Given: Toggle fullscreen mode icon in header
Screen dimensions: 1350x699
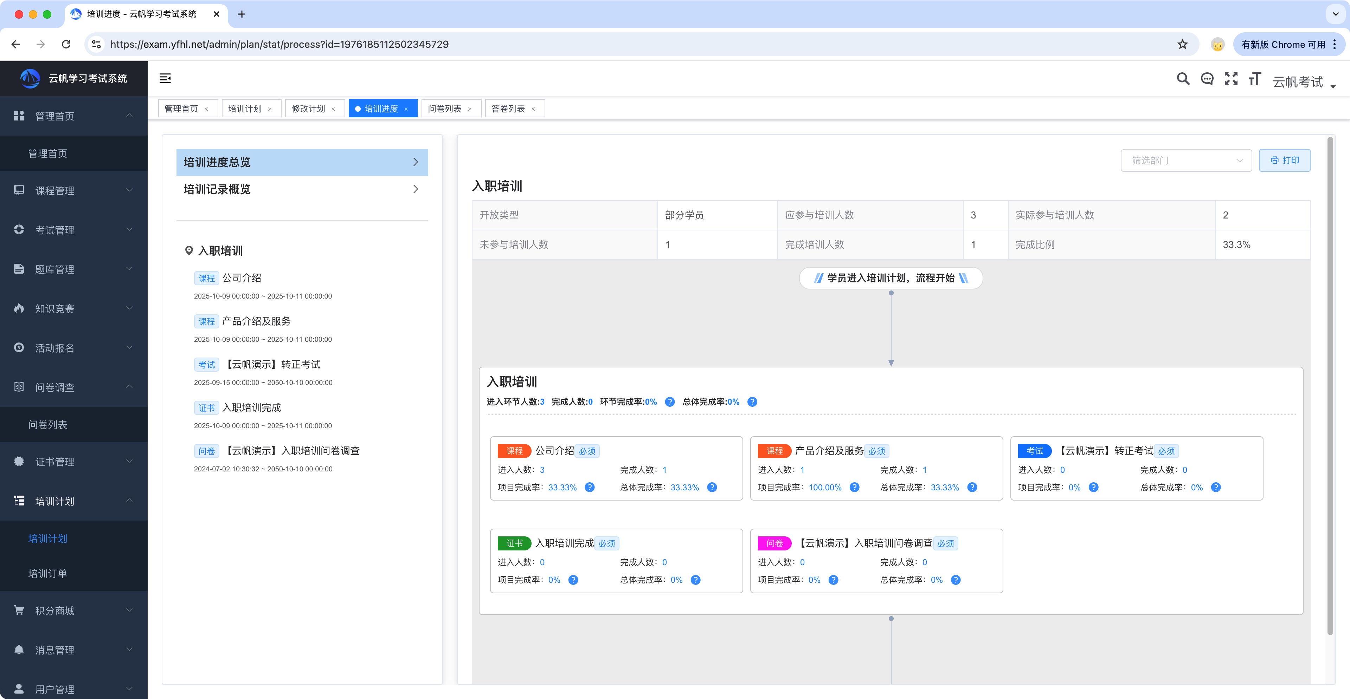Looking at the screenshot, I should 1230,79.
